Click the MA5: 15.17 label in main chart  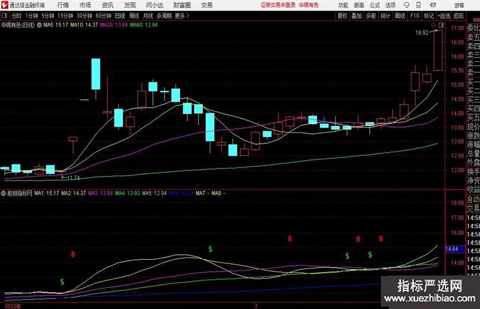pyautogui.click(x=55, y=25)
